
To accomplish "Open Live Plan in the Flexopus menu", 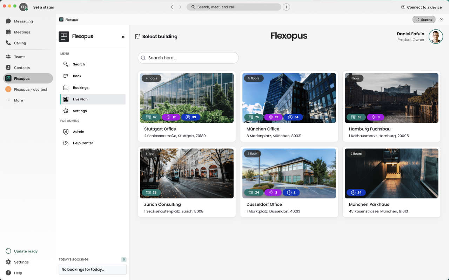I will coord(93,99).
